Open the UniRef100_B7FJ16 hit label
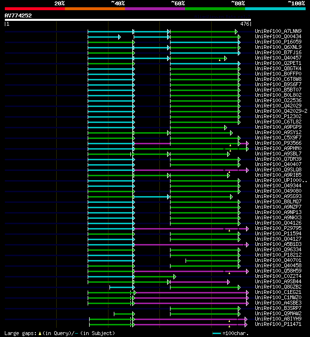 [278, 52]
